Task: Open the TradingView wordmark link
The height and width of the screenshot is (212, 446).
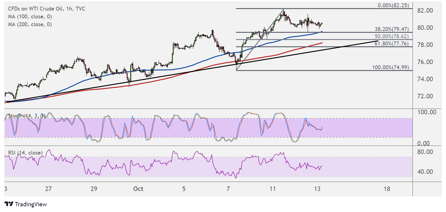Action: pyautogui.click(x=31, y=204)
